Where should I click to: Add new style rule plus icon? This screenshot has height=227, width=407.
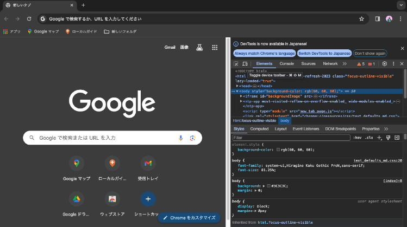click(379, 138)
